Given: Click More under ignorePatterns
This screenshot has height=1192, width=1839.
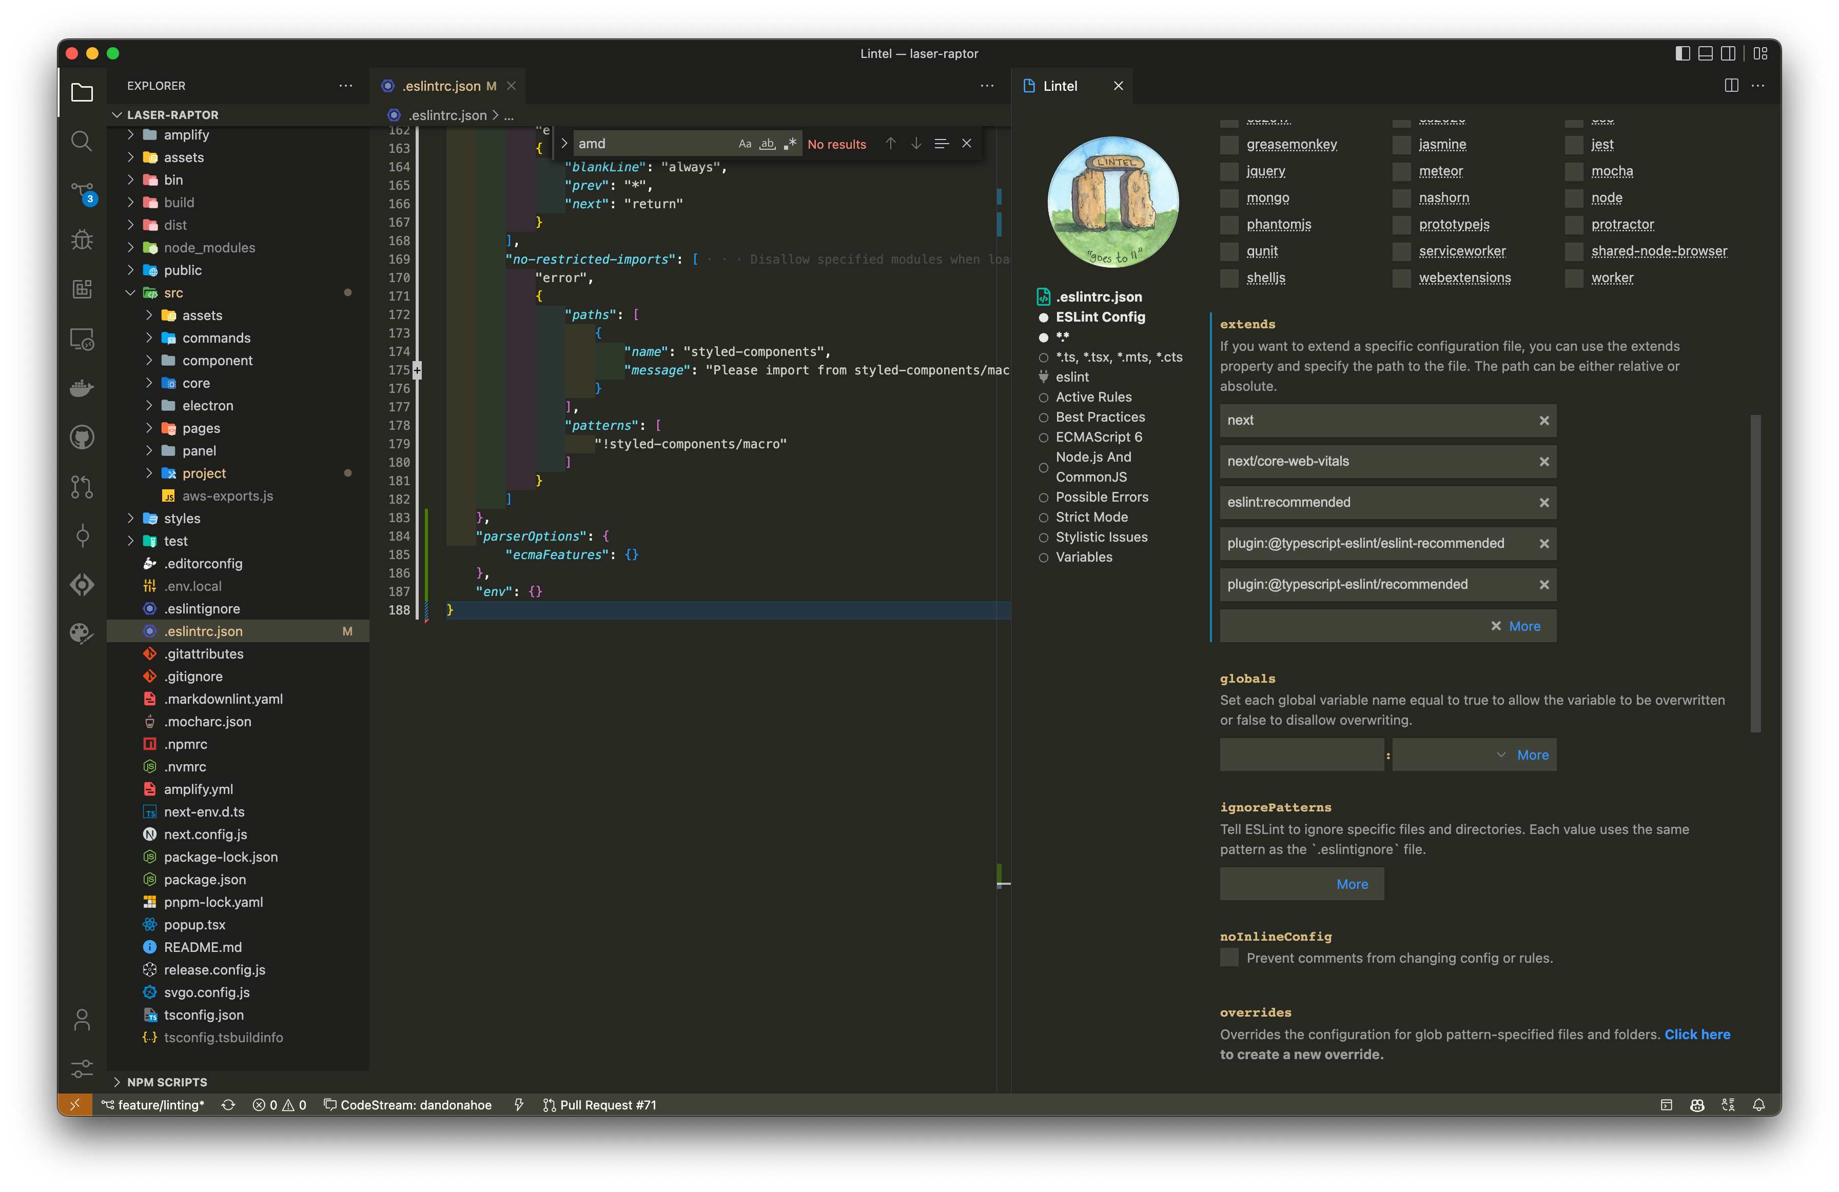Looking at the screenshot, I should pos(1352,885).
